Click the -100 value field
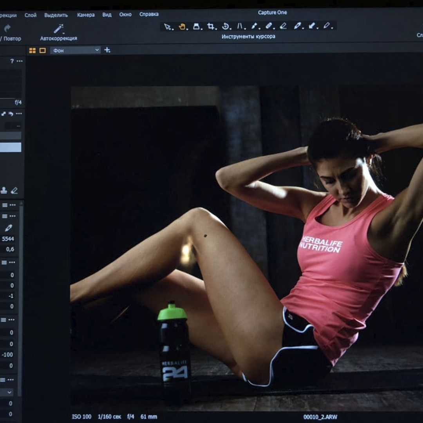The image size is (423, 423). 8,354
